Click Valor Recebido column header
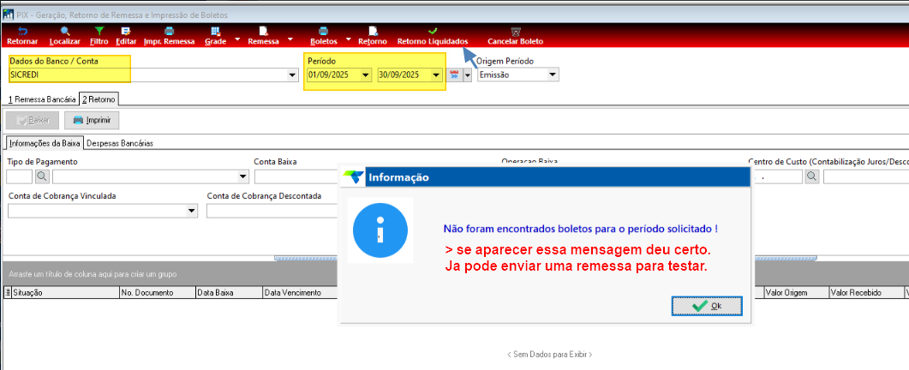Screen dimensions: 909x370 [x=865, y=293]
